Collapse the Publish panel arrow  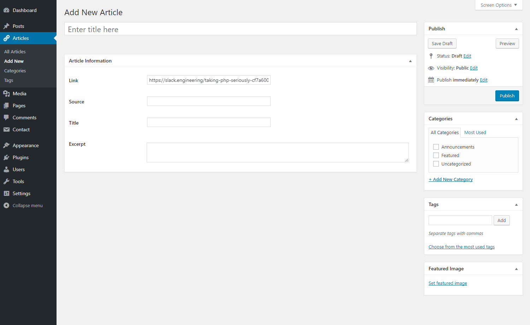[x=516, y=29]
